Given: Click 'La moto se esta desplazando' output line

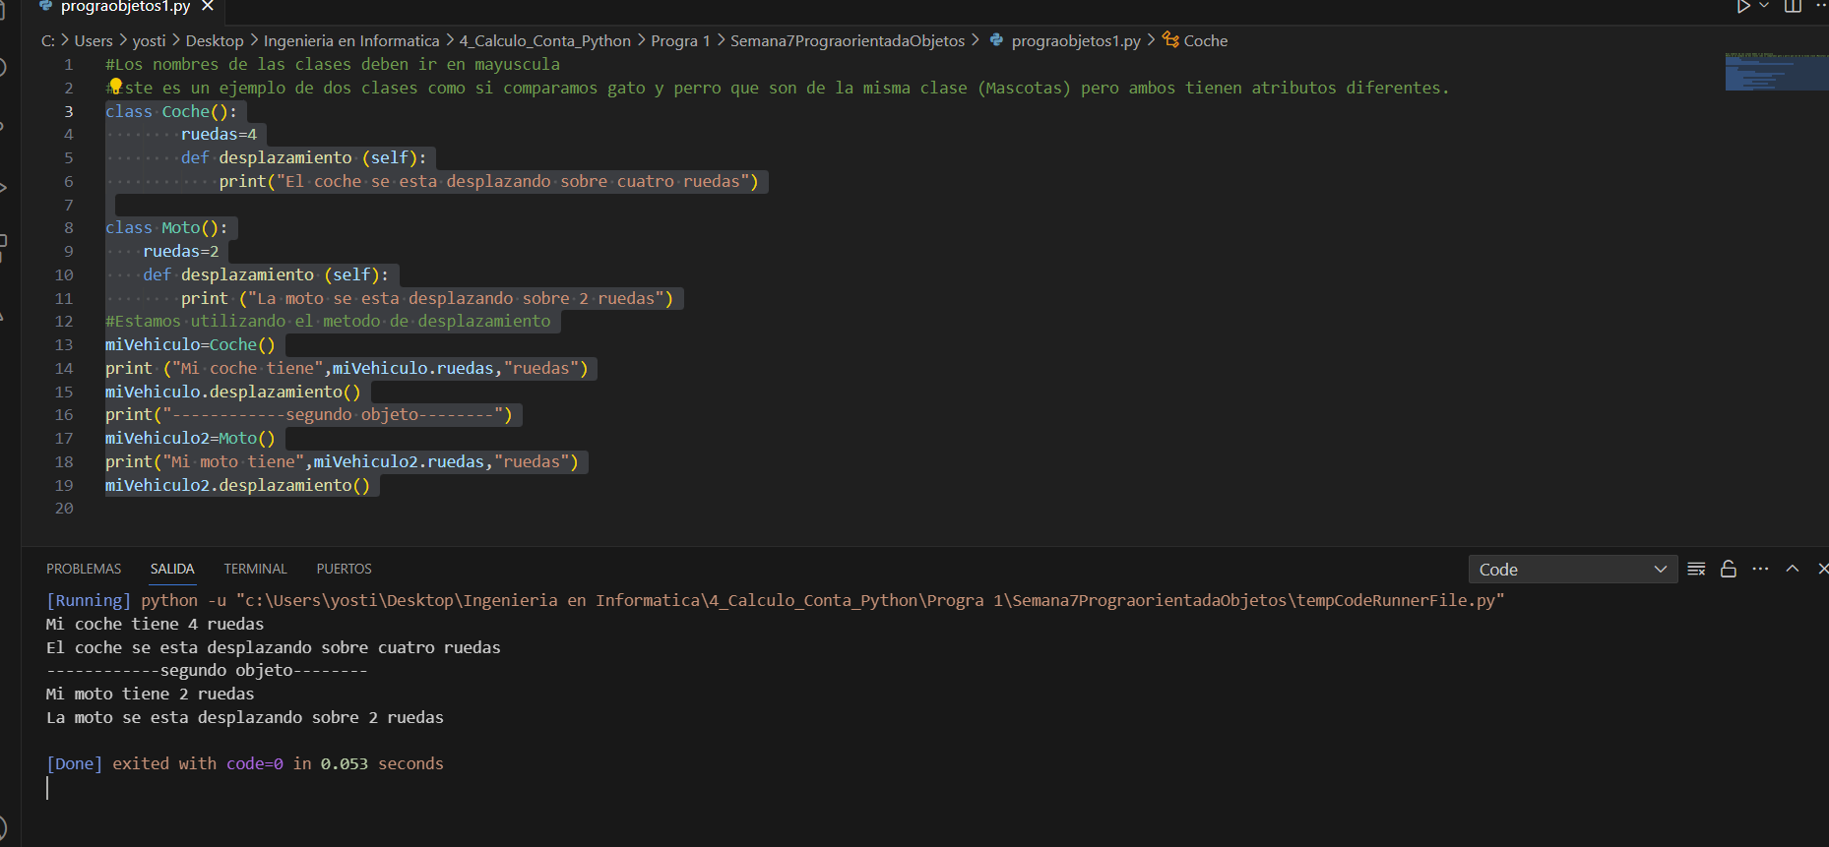Looking at the screenshot, I should click(245, 717).
